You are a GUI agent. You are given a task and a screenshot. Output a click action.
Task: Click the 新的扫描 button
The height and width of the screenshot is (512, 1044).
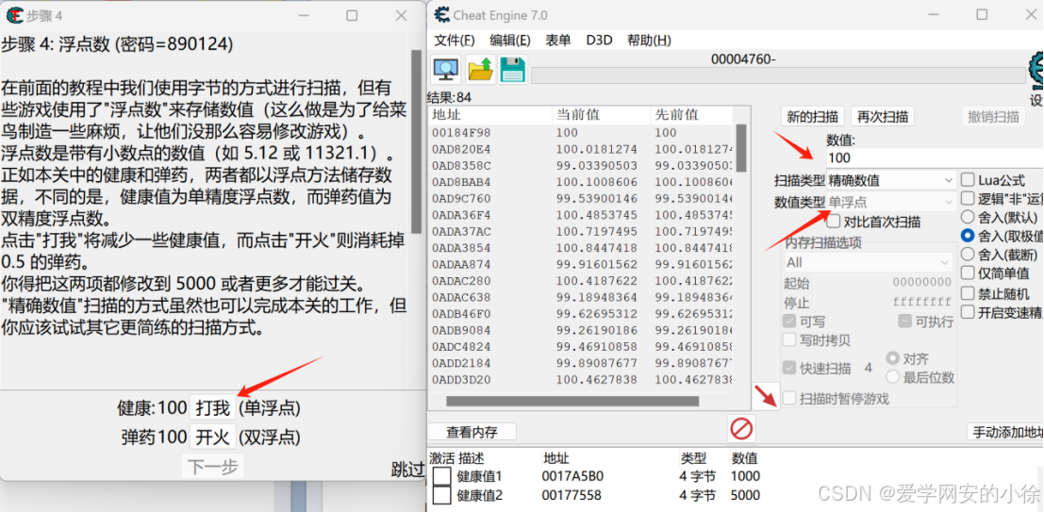point(812,117)
